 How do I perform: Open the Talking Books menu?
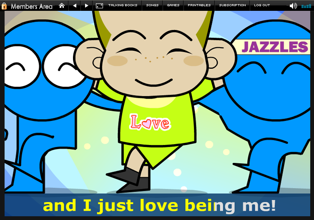(x=123, y=5)
